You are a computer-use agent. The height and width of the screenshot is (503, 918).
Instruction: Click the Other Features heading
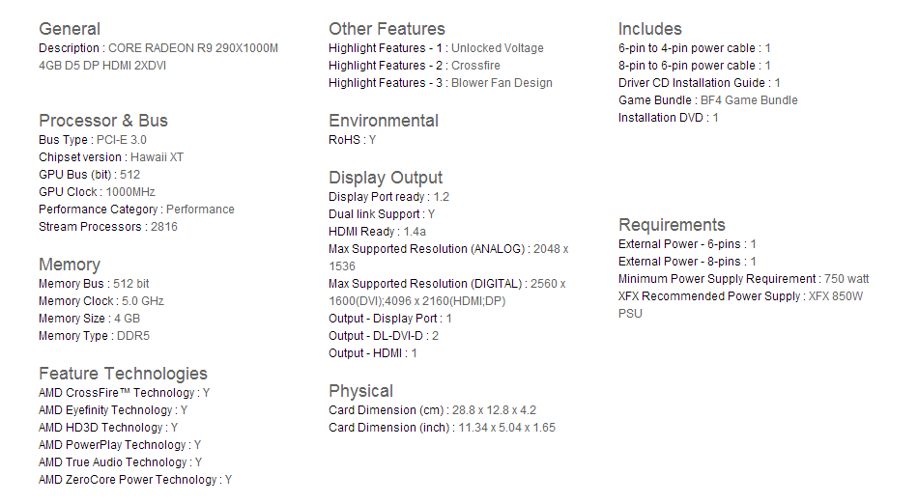(387, 29)
